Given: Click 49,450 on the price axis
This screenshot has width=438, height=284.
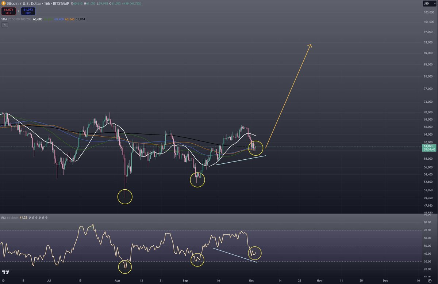Looking at the screenshot, I should click(x=427, y=198).
